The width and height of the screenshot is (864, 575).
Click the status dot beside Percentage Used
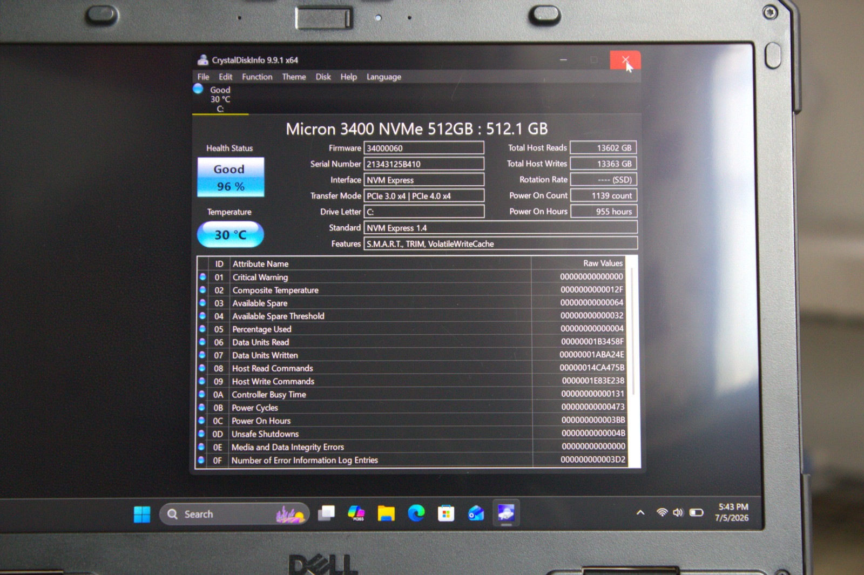point(202,329)
